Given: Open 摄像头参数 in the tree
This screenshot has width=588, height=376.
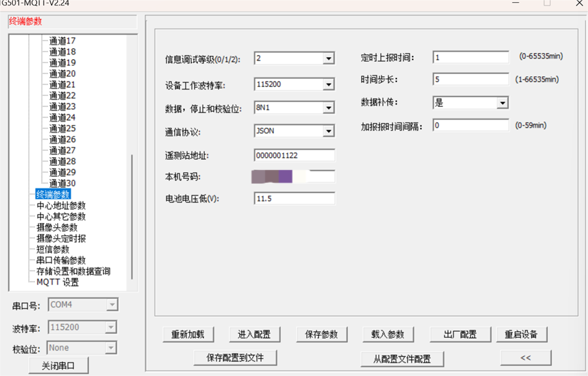Looking at the screenshot, I should tap(57, 228).
